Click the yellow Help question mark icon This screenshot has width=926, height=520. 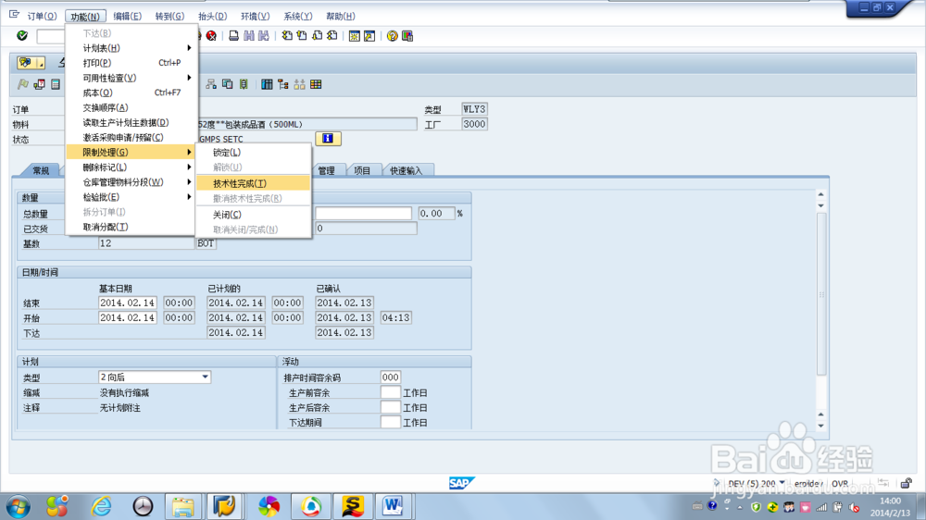(x=392, y=36)
